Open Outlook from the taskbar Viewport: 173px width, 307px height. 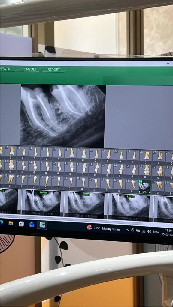point(32,224)
